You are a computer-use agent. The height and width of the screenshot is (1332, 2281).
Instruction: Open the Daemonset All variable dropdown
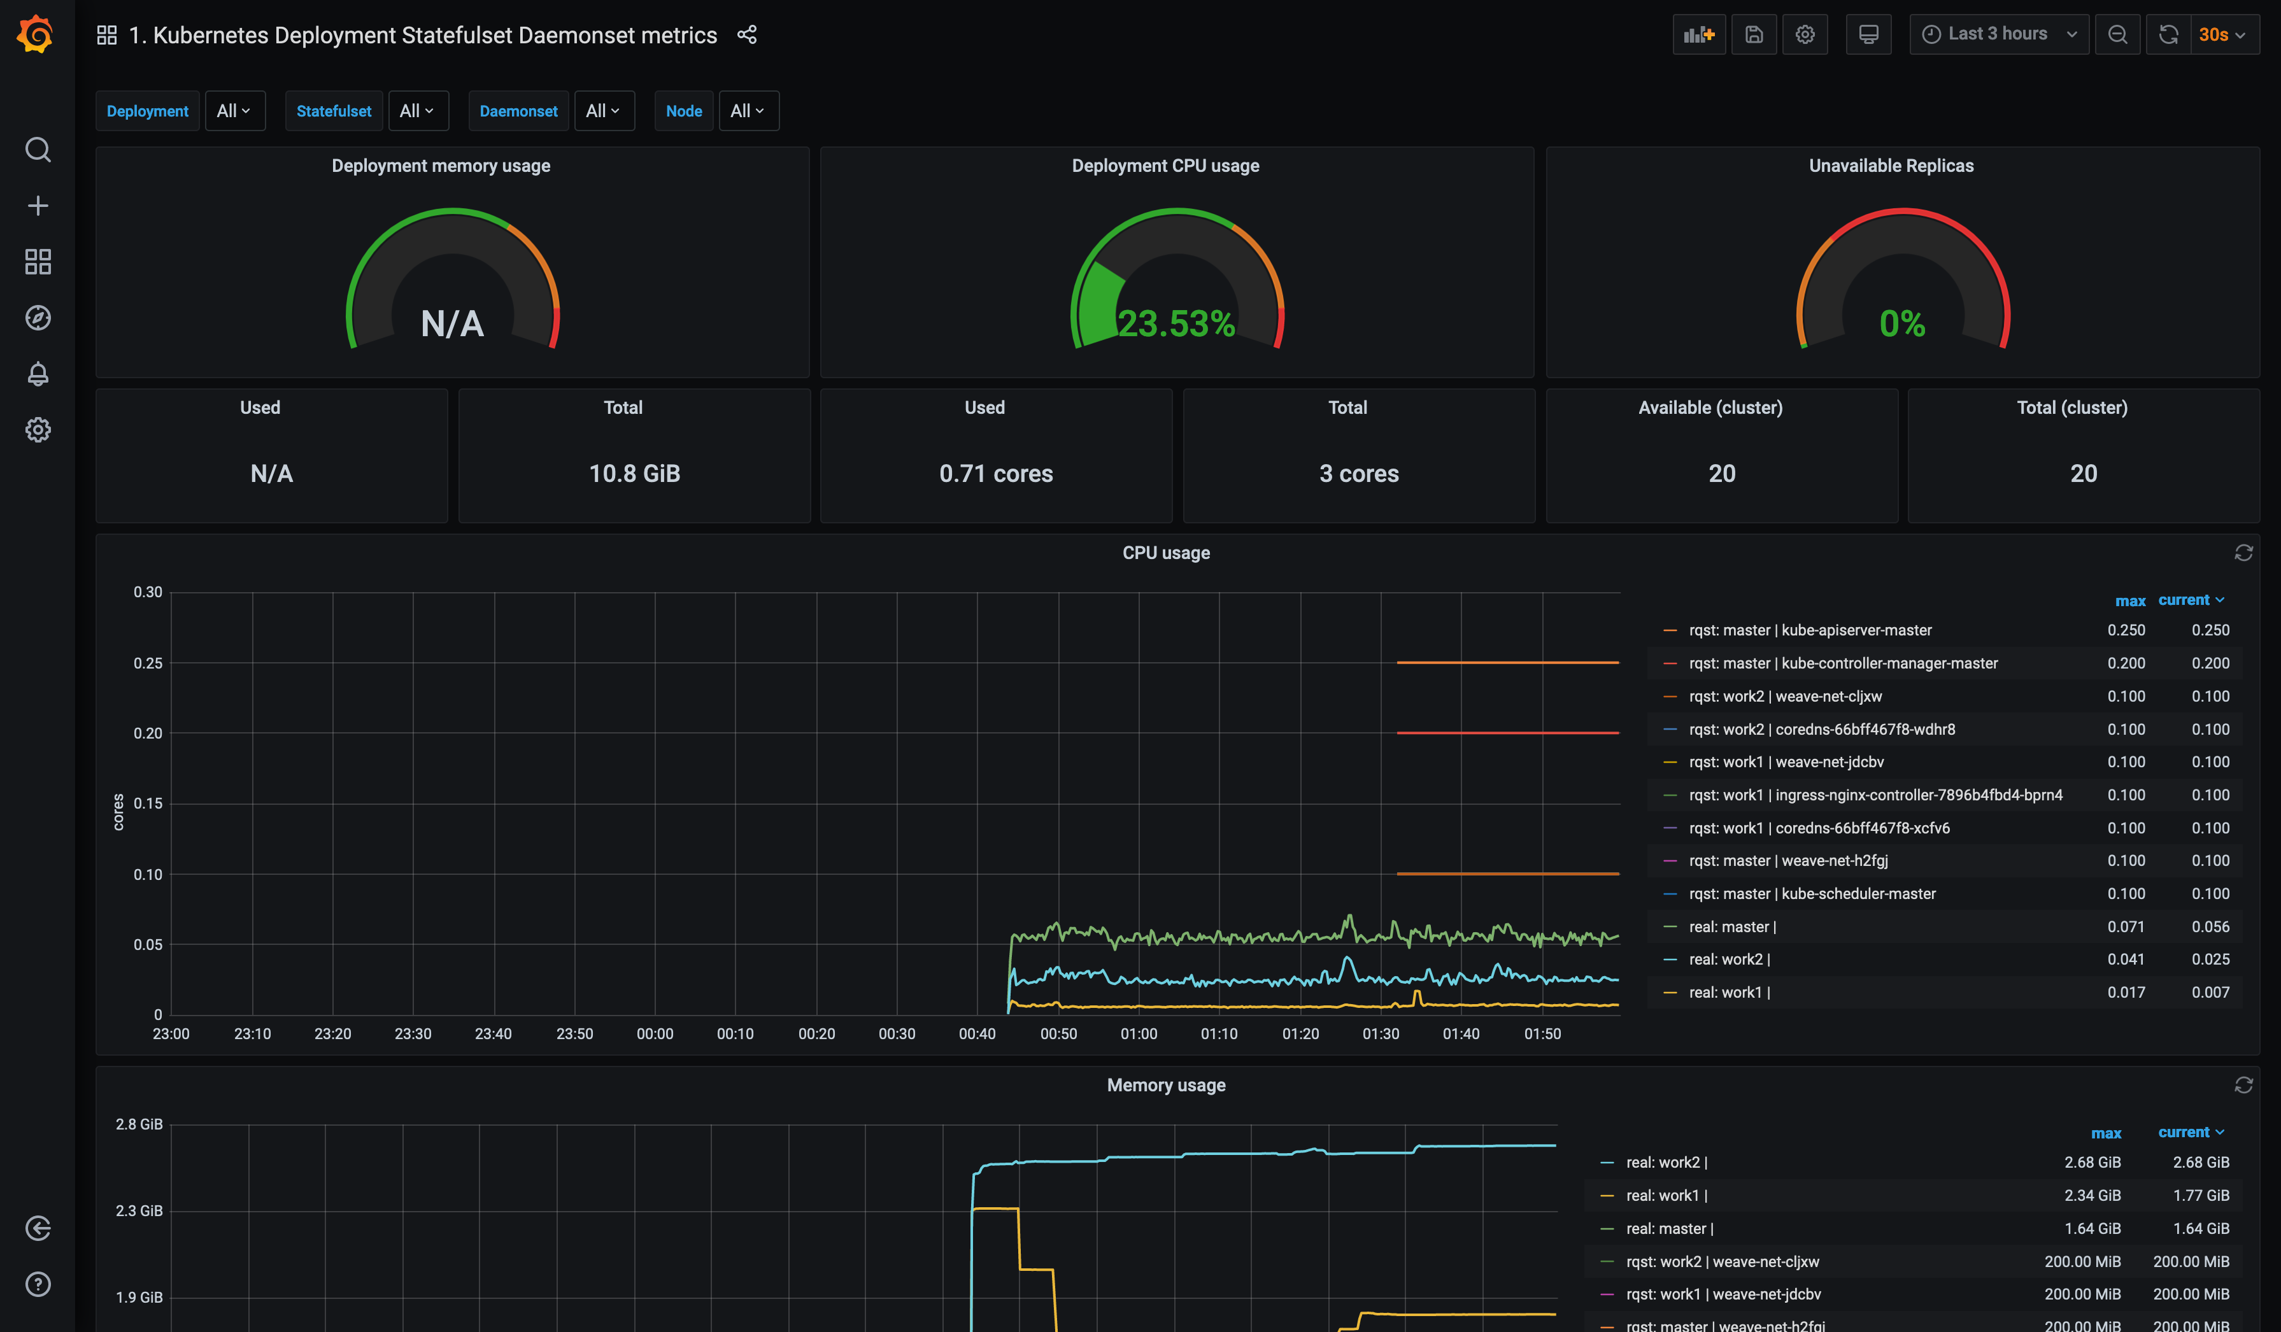click(x=604, y=110)
